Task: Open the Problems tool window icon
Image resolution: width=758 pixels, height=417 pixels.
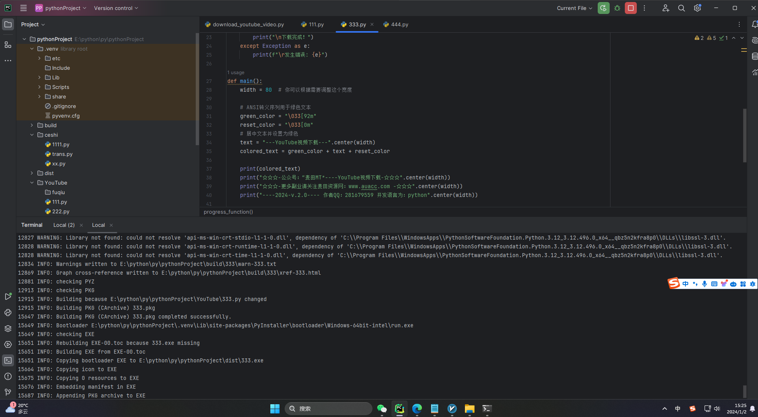Action: pyautogui.click(x=8, y=376)
